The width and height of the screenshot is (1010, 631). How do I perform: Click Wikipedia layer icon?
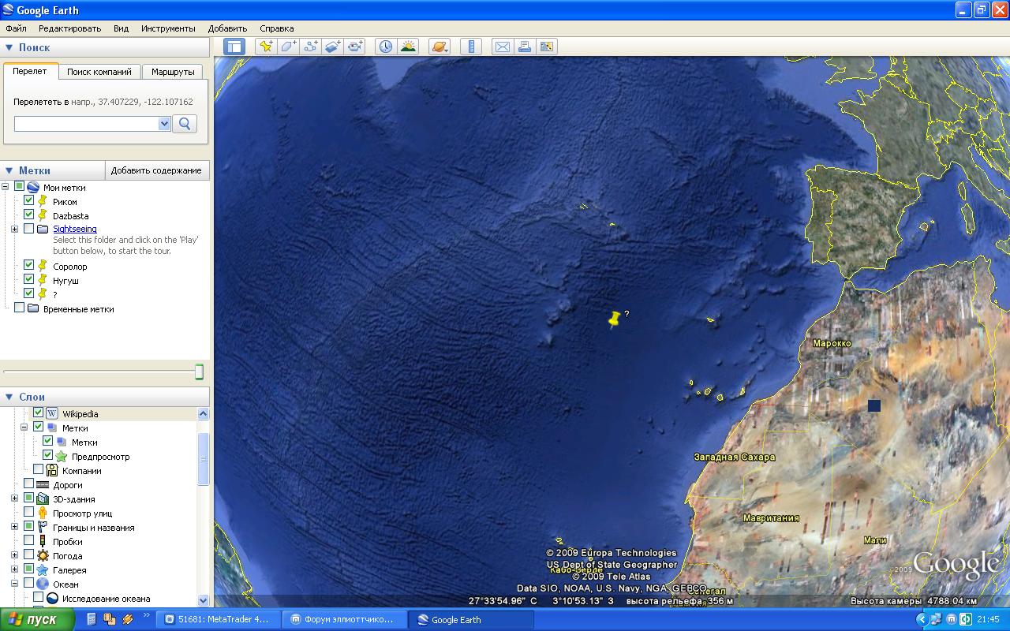click(52, 413)
